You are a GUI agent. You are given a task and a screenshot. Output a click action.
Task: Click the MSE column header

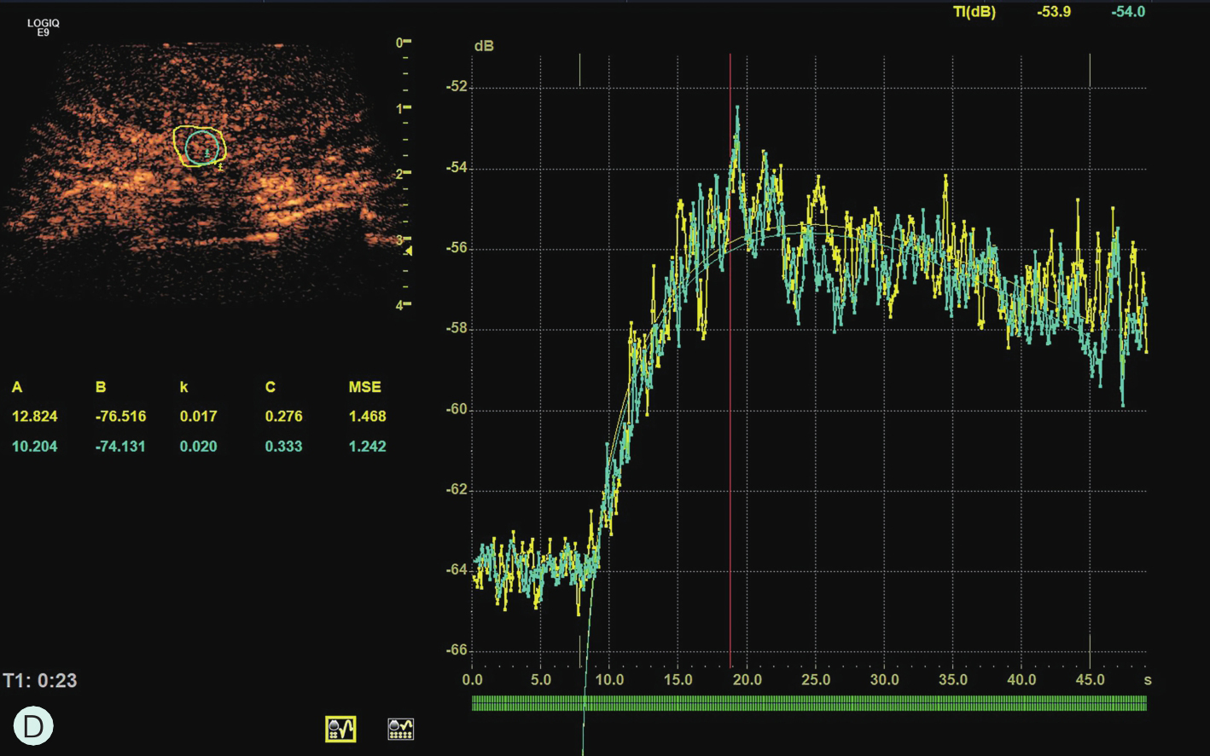coord(364,387)
